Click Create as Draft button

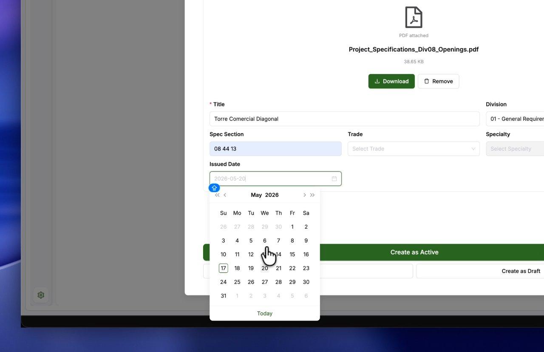(480, 271)
